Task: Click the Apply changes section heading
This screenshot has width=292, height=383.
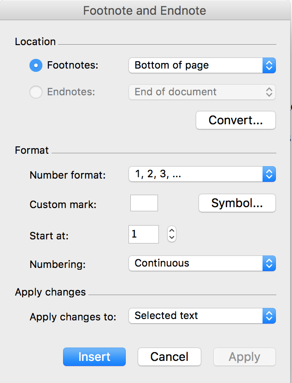Action: click(x=50, y=292)
